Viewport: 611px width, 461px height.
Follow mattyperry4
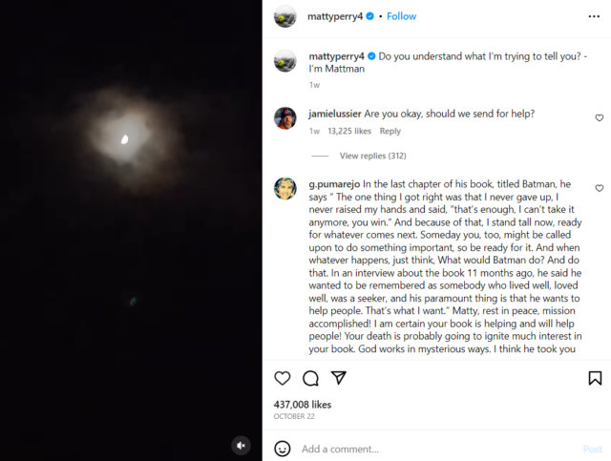tap(401, 16)
